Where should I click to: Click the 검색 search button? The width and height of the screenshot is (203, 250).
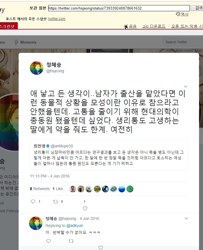pyautogui.click(x=199, y=8)
